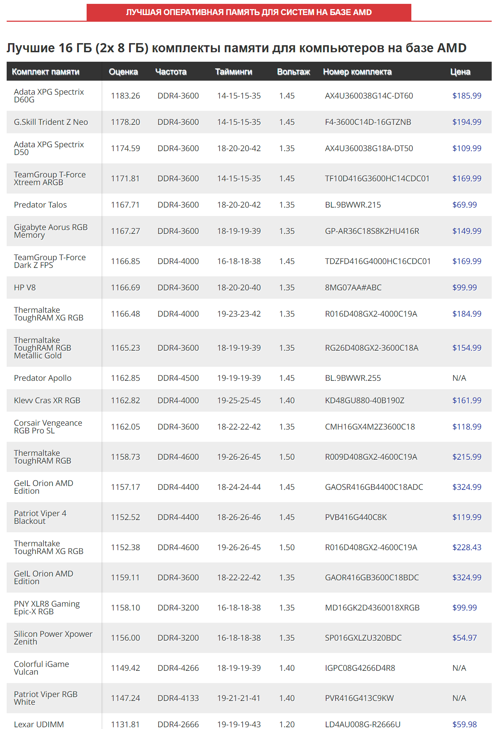Click the $118.99 Corsair Vengeance price
The height and width of the screenshot is (729, 492).
[x=466, y=427]
